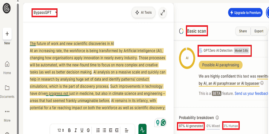This screenshot has height=134, width=269.
Task: Insert bulleted list
Action: click(104, 130)
